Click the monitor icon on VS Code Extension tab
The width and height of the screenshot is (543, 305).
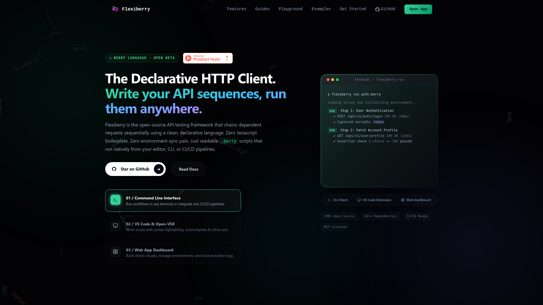(359, 200)
